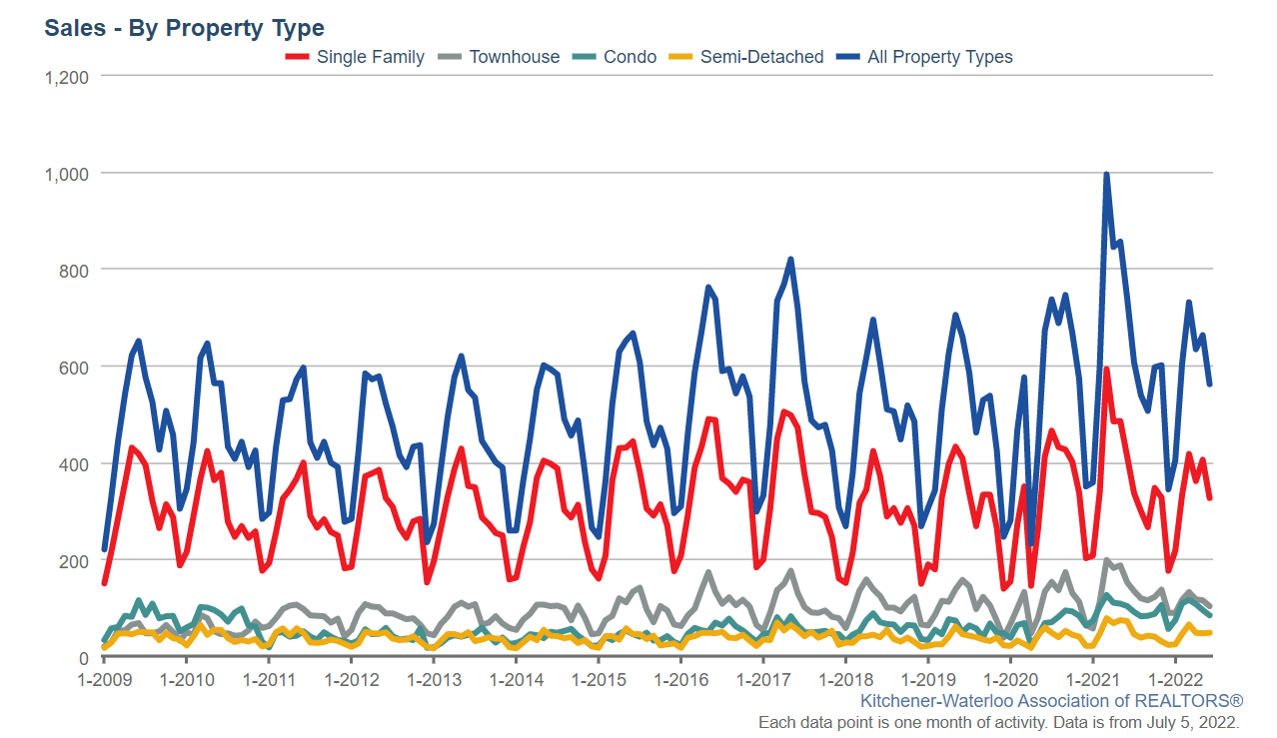Select the 1-2022 x-axis label
The image size is (1277, 738).
pyautogui.click(x=1174, y=680)
